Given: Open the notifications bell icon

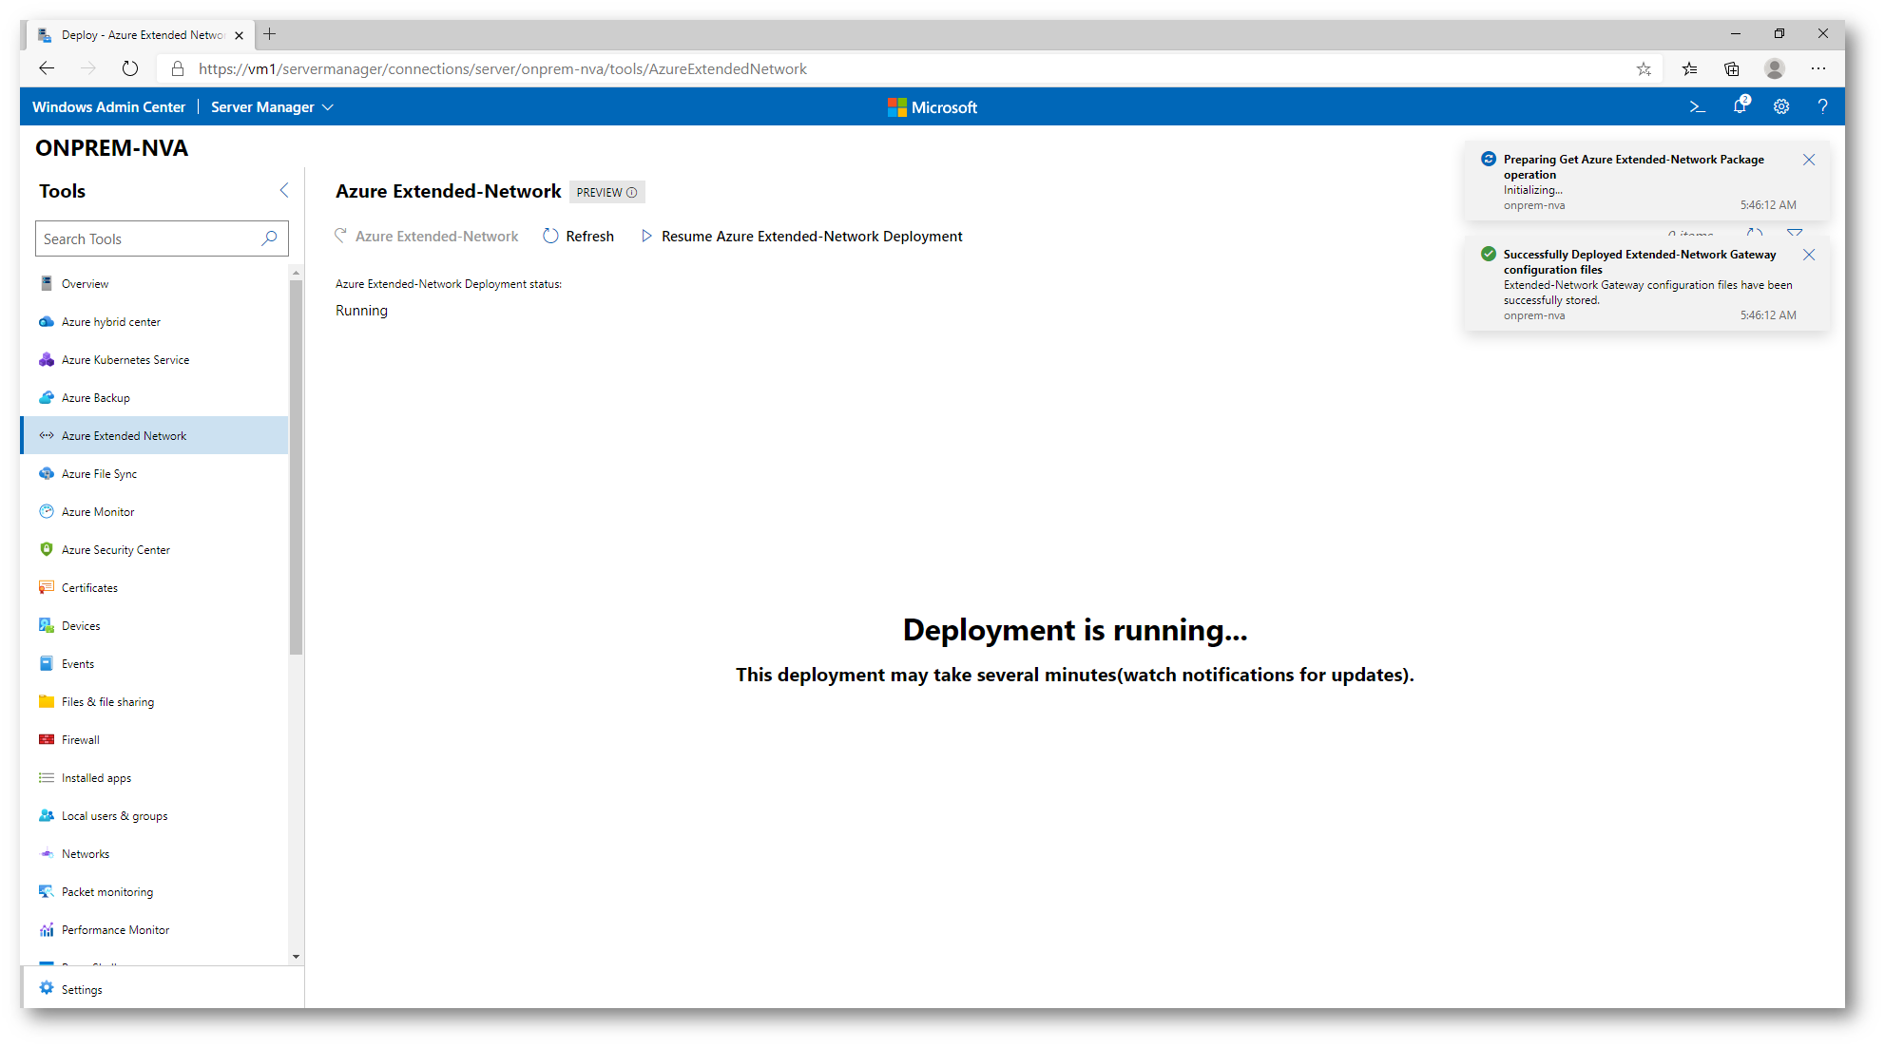Looking at the screenshot, I should coord(1740,106).
